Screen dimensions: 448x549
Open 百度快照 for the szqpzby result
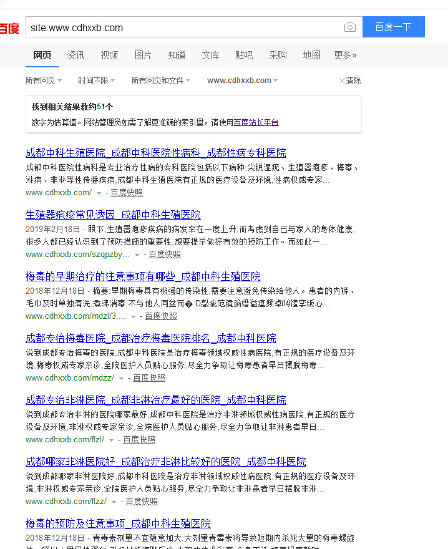(165, 254)
